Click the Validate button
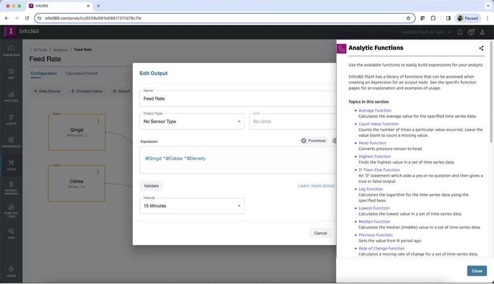The width and height of the screenshot is (494, 284). [151, 186]
